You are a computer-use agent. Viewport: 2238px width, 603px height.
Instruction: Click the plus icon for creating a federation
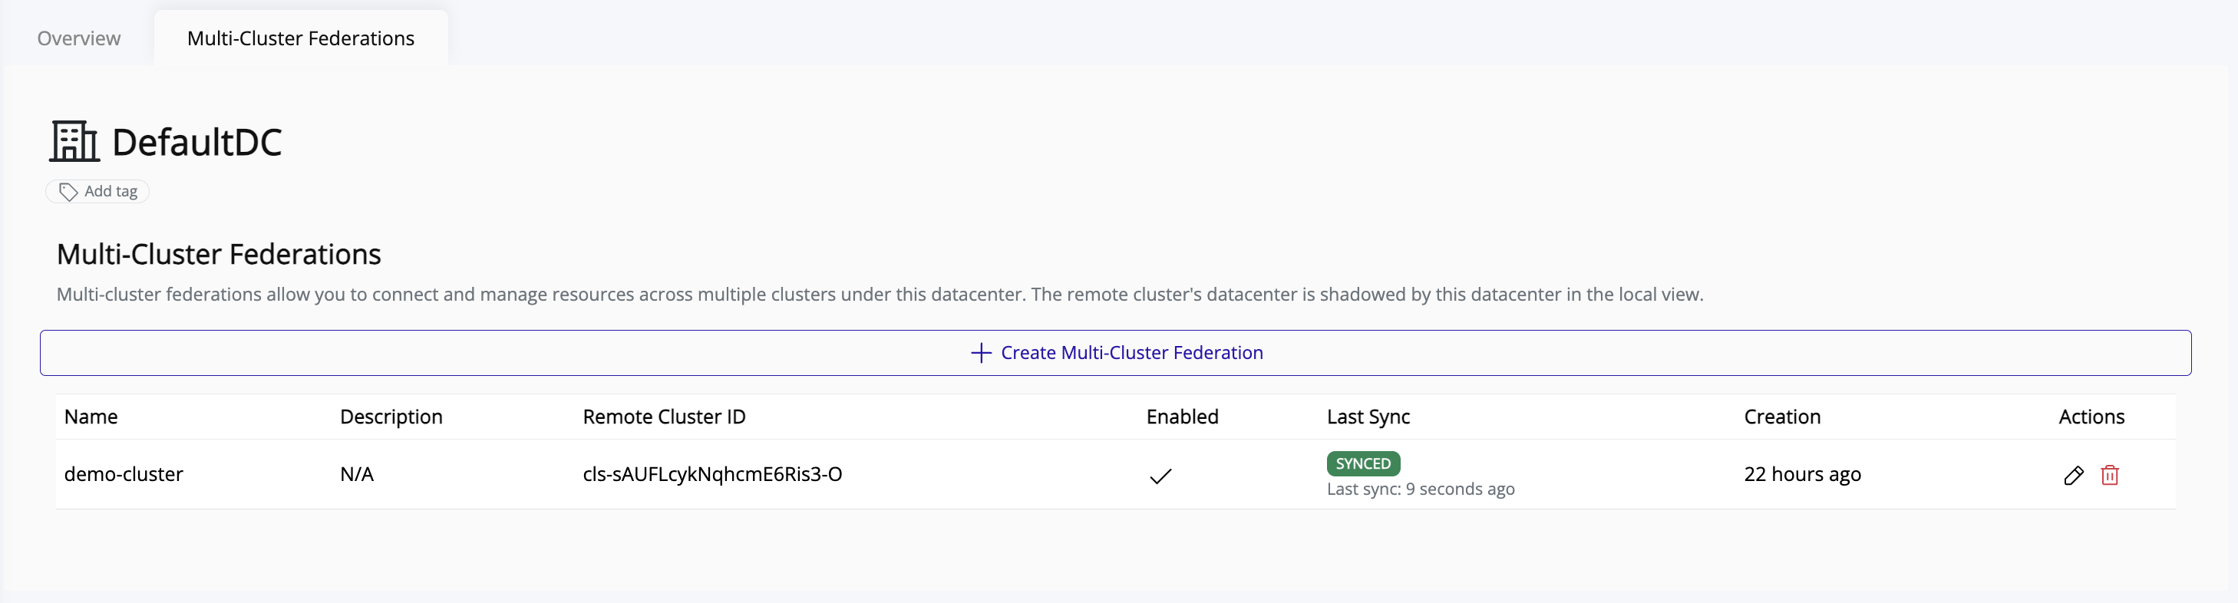point(981,353)
